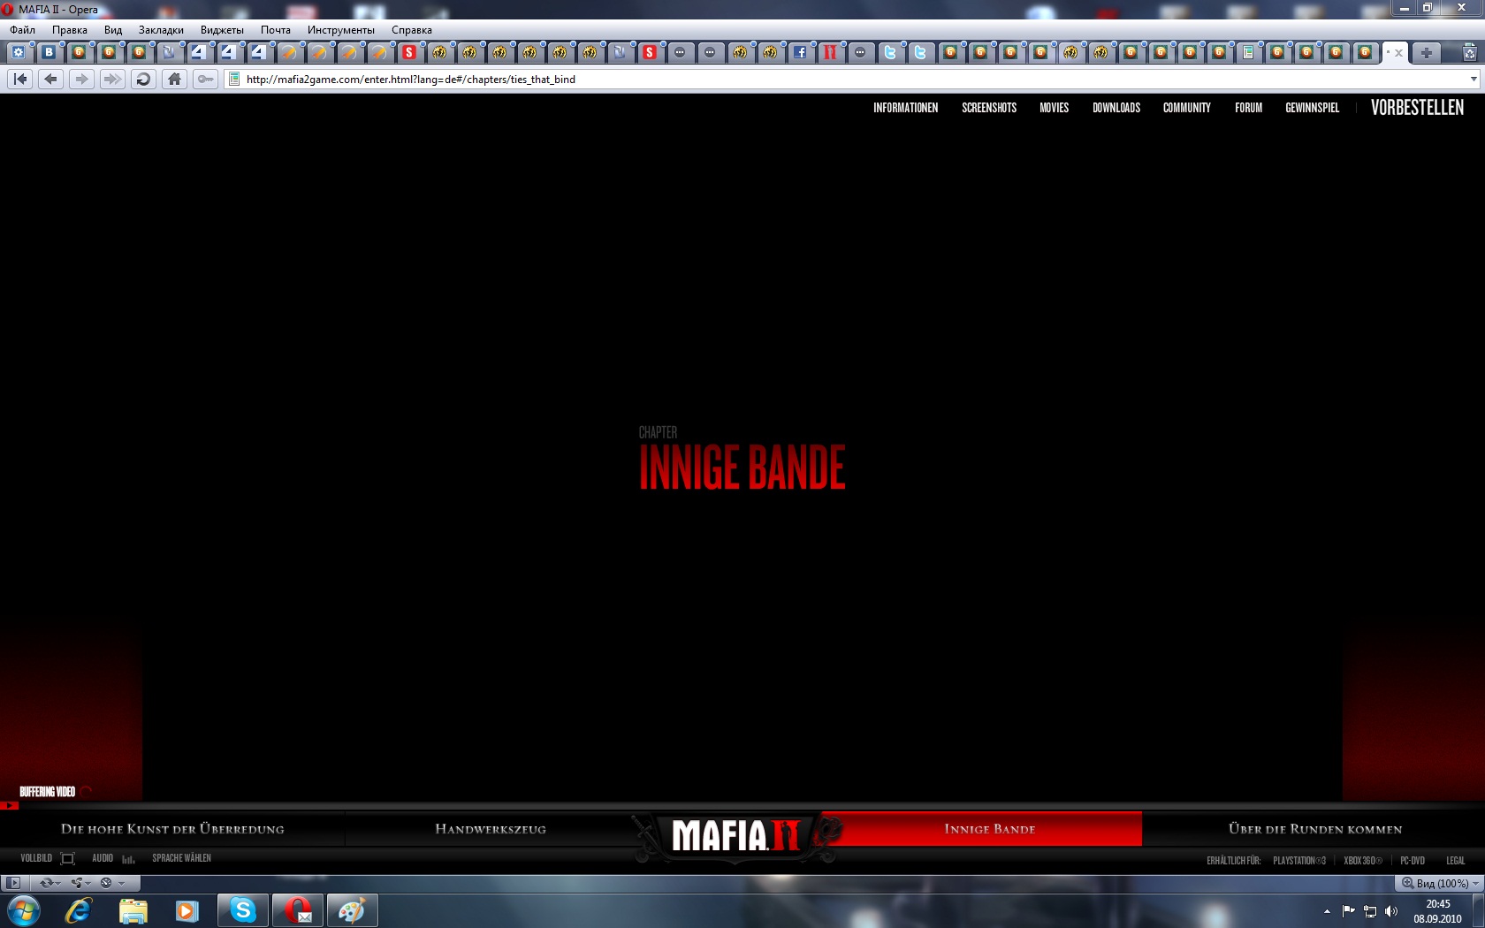Switch to Paint on the taskbar
Screen dimensions: 1485x928
(x=352, y=910)
